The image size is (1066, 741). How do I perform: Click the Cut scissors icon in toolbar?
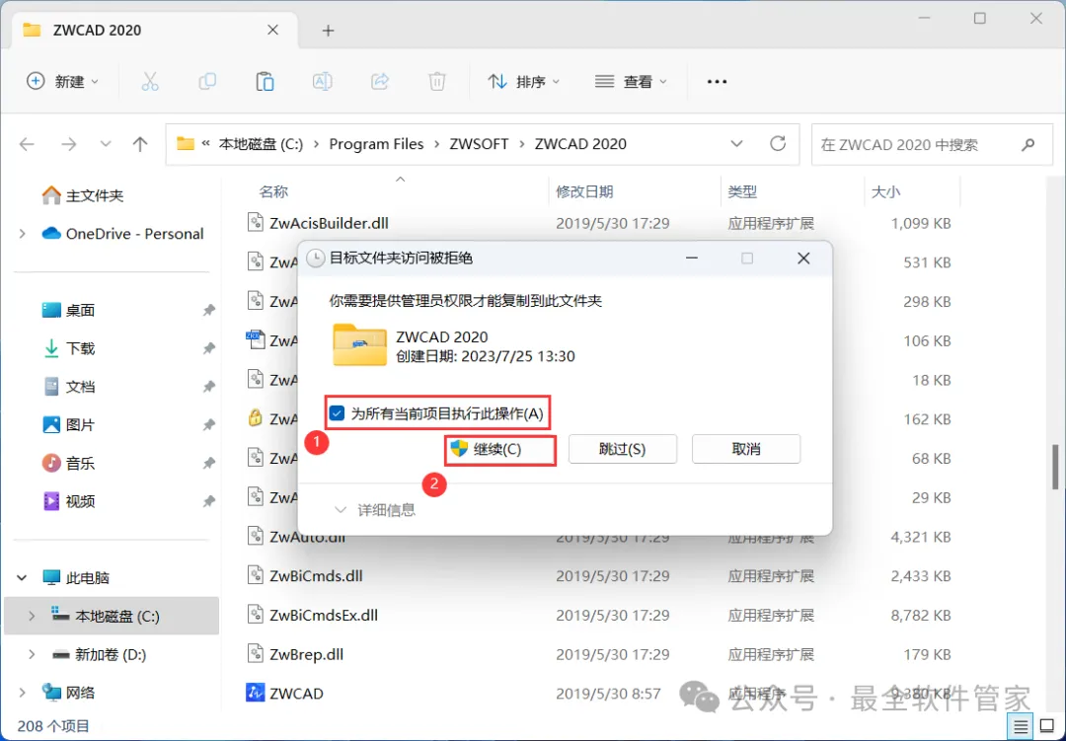point(150,82)
